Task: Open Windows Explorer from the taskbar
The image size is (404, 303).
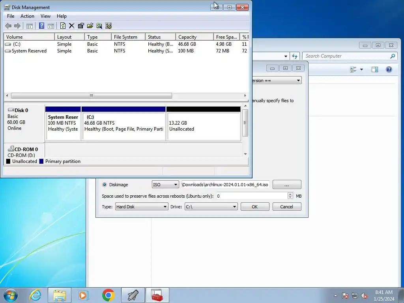Action: [60, 295]
